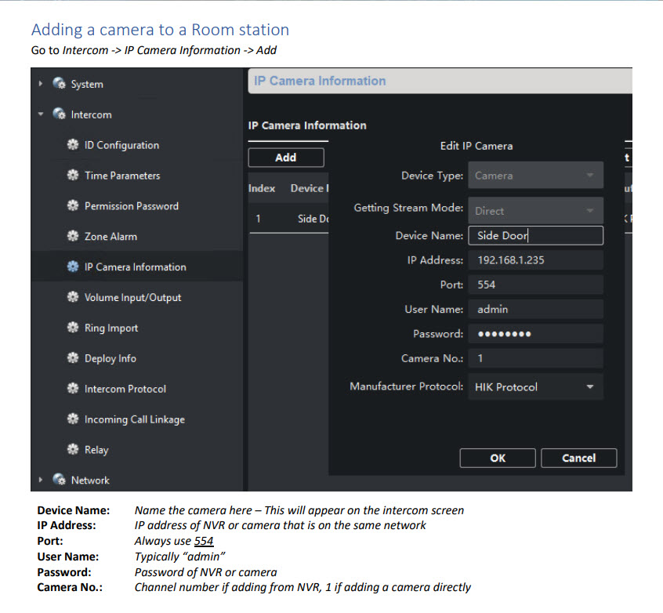Click the Network globe icon

pos(60,479)
